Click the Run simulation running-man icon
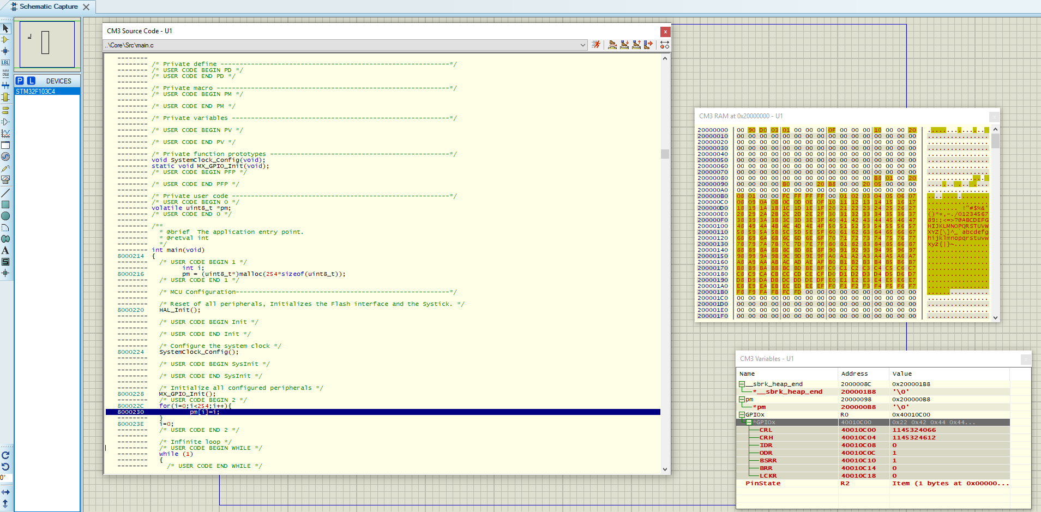The height and width of the screenshot is (512, 1041). pyautogui.click(x=596, y=45)
